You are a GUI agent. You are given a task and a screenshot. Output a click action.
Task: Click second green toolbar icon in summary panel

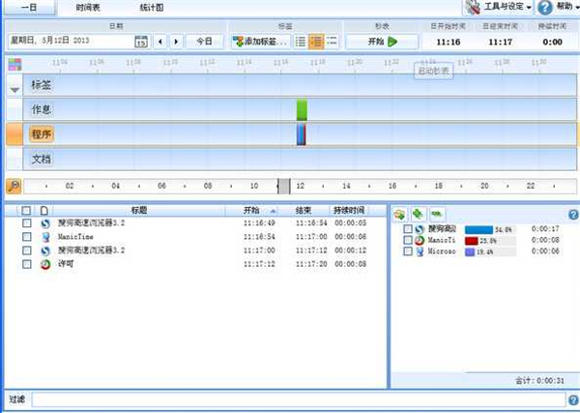(419, 215)
